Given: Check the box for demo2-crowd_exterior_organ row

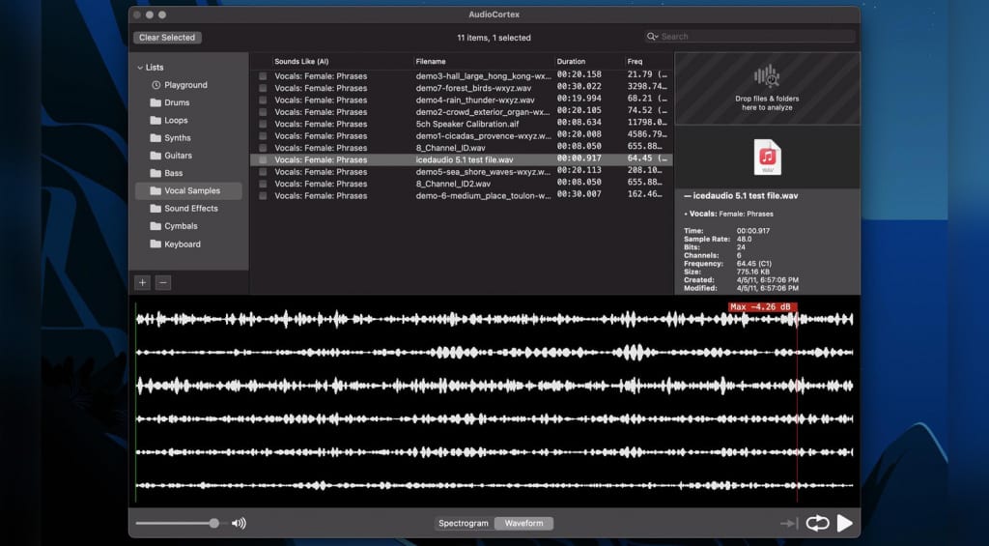Looking at the screenshot, I should click(263, 112).
